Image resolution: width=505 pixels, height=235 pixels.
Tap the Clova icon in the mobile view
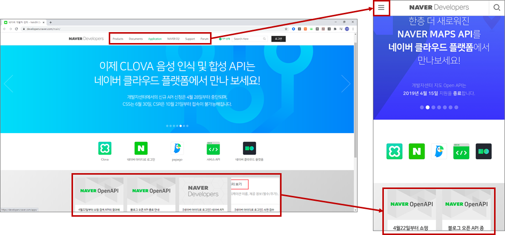pos(395,151)
